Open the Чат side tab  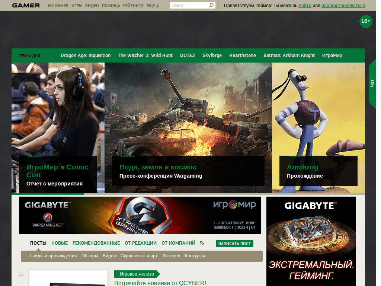pyautogui.click(x=372, y=83)
